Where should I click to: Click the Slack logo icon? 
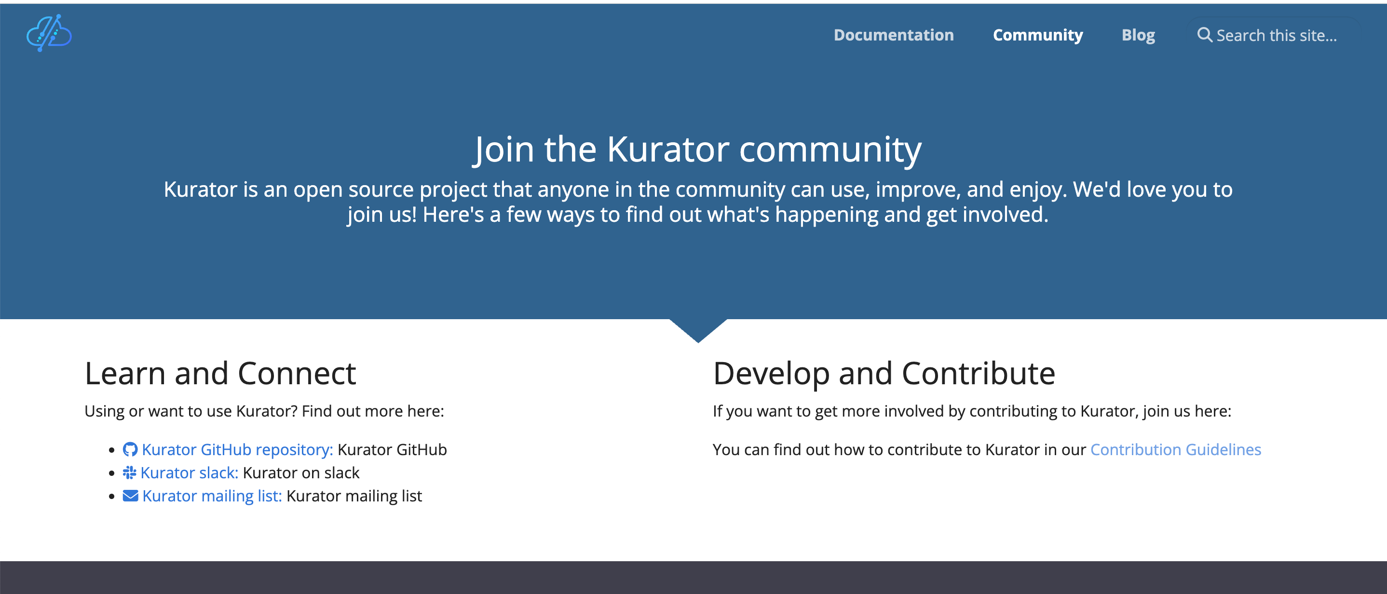pyautogui.click(x=129, y=472)
